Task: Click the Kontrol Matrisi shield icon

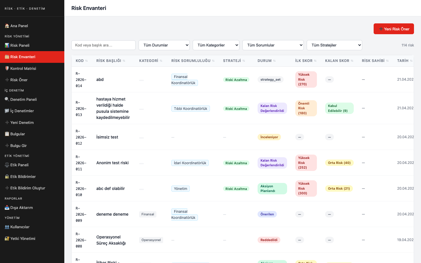Action: pyautogui.click(x=7, y=68)
